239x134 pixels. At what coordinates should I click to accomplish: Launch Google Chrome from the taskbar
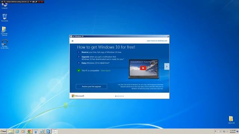pyautogui.click(x=30, y=131)
